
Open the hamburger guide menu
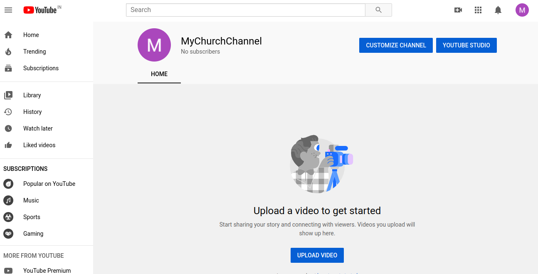click(x=8, y=10)
